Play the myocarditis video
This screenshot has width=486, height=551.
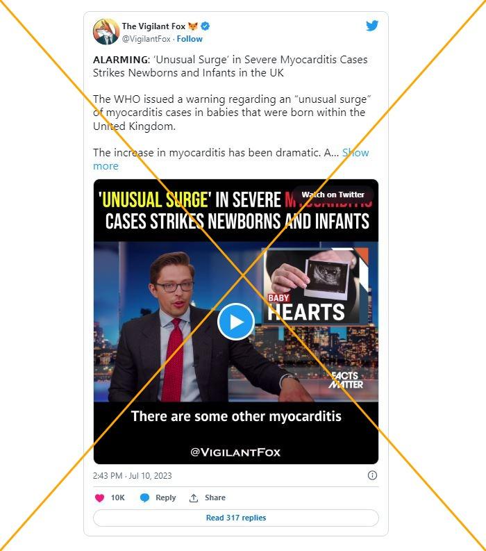(235, 322)
